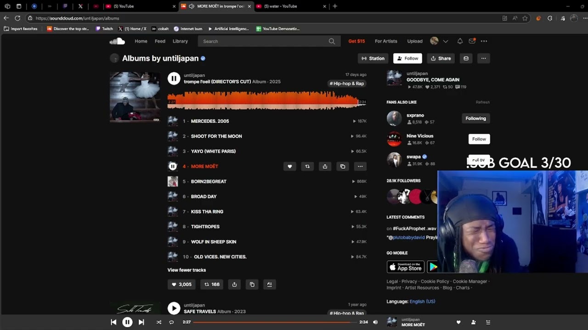Click the SoundCloud logo in the header
The height and width of the screenshot is (330, 588).
(117, 41)
